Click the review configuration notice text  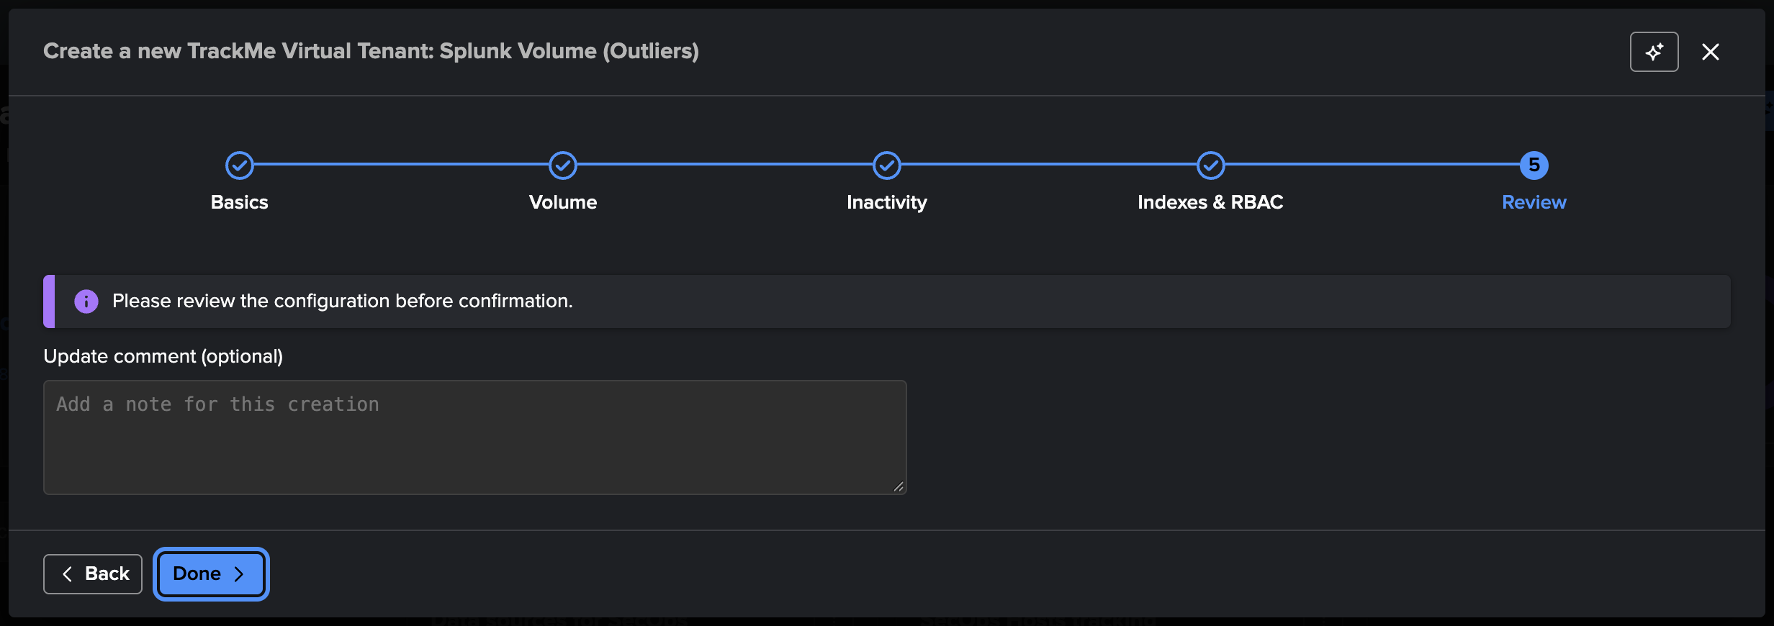pyautogui.click(x=343, y=301)
